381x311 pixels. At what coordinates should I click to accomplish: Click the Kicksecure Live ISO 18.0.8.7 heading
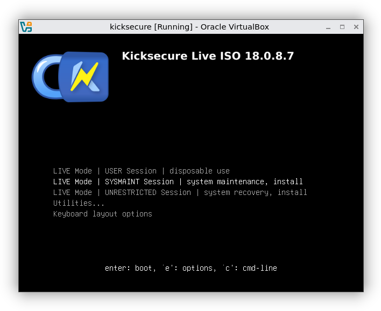click(x=208, y=56)
